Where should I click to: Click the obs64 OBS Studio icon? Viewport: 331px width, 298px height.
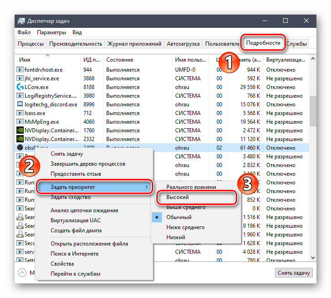click(x=20, y=147)
